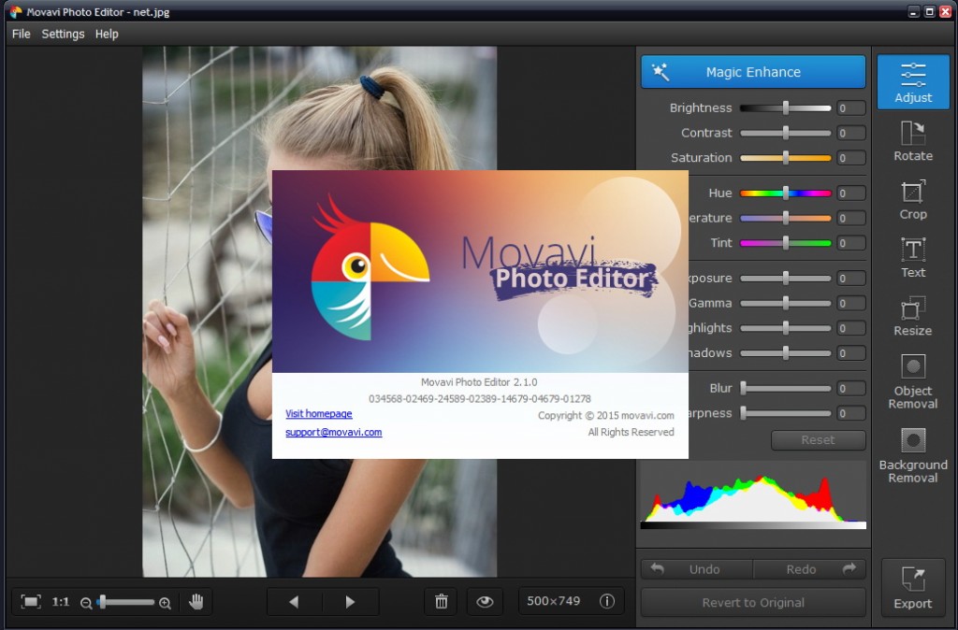This screenshot has width=958, height=630.
Task: Click the Contrast value field
Action: (850, 133)
